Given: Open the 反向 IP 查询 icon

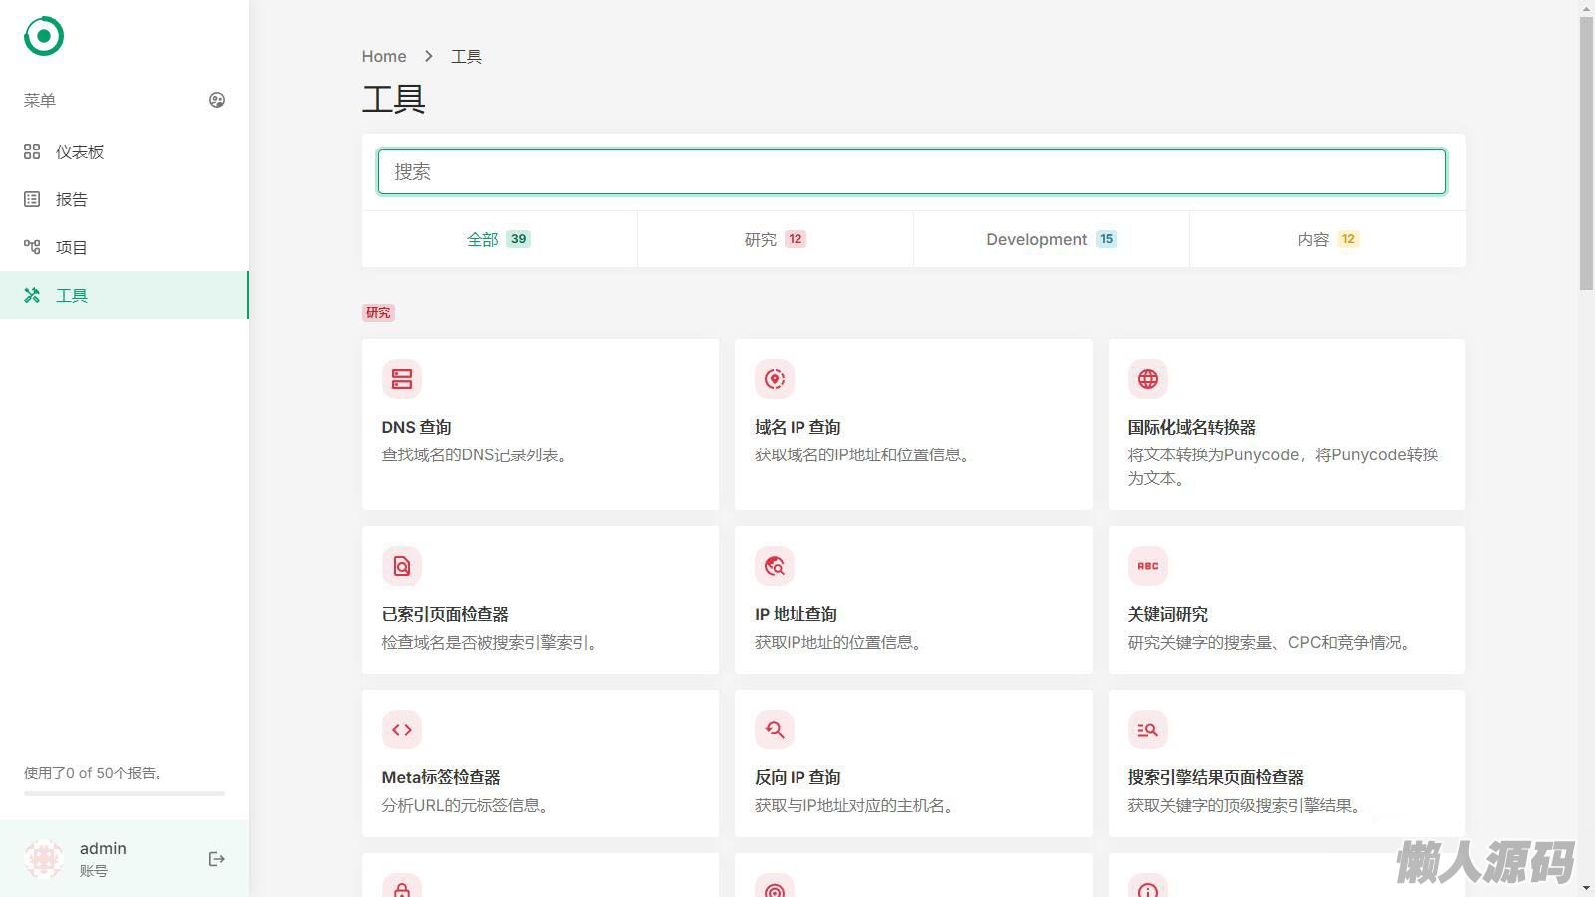Looking at the screenshot, I should (775, 730).
